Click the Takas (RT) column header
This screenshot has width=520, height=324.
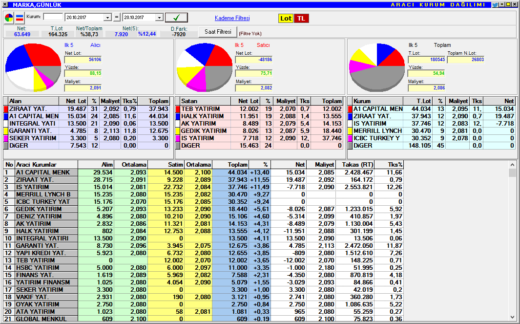(355, 165)
